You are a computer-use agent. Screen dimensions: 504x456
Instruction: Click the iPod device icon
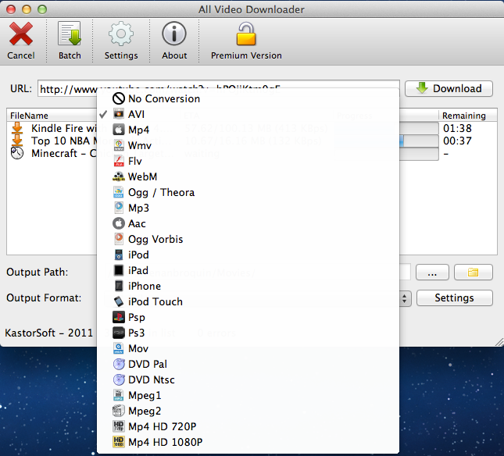coord(119,255)
